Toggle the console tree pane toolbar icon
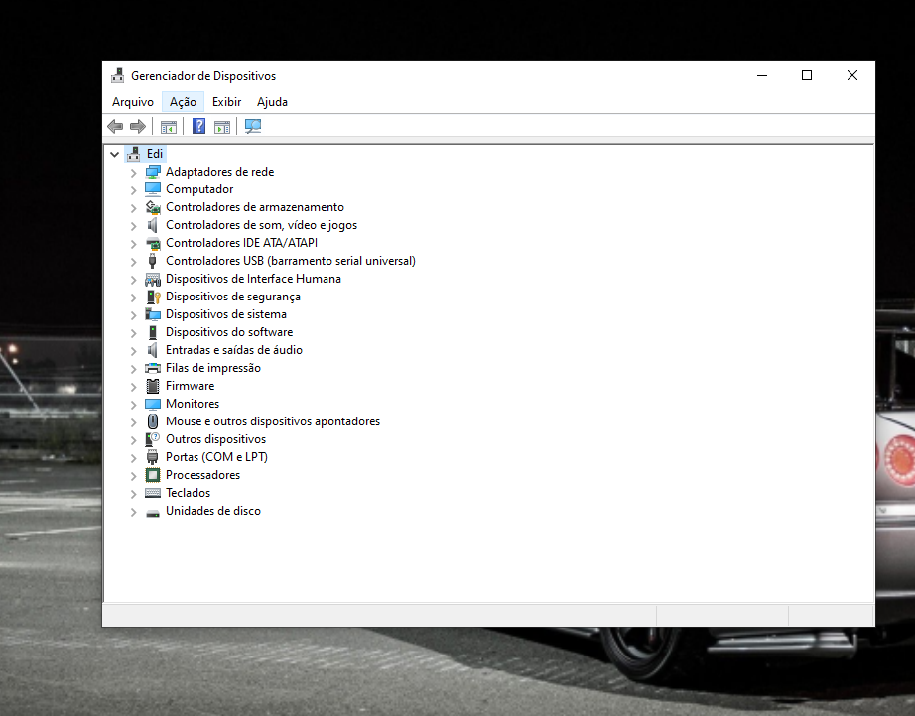This screenshot has width=915, height=716. point(169,127)
